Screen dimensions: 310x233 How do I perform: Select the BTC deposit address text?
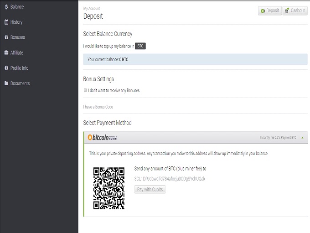tap(170, 179)
